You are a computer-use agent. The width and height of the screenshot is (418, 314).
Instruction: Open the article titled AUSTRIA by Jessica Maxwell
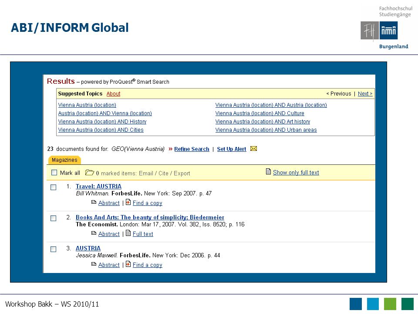coord(88,248)
